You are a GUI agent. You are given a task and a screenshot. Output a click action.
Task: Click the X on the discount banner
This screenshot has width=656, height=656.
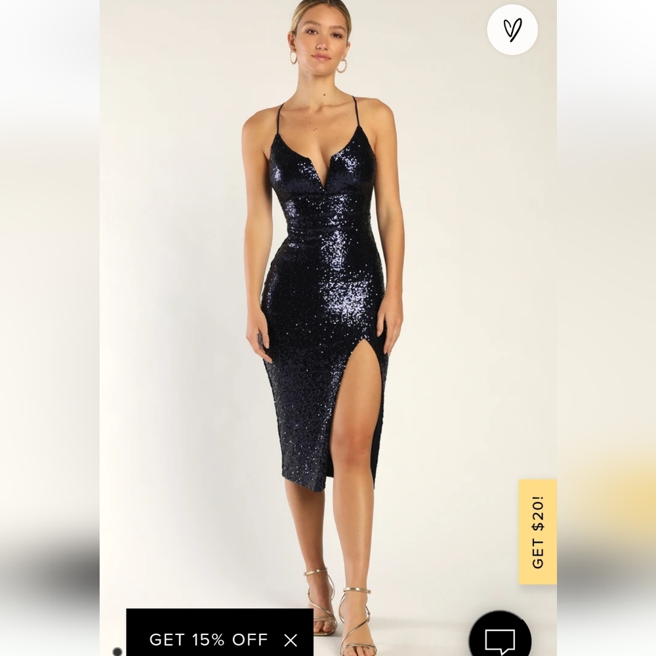291,640
